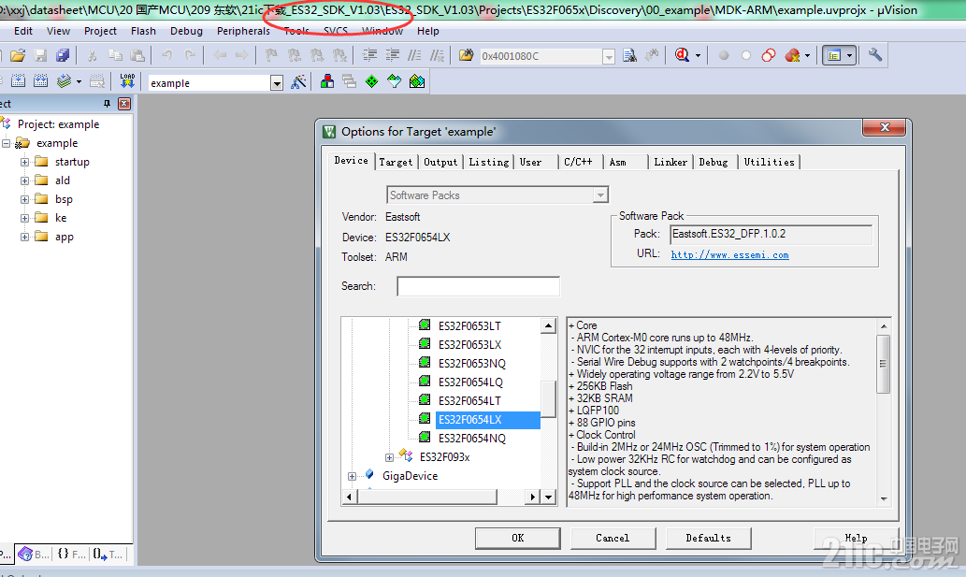Open Manage Project Items with colored blocks icon
966x577 pixels.
tap(327, 82)
